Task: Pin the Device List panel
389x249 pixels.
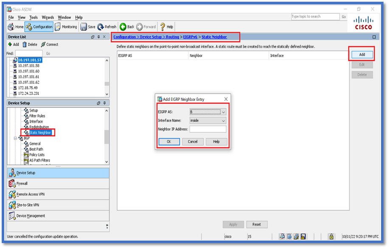Action: click(99, 37)
